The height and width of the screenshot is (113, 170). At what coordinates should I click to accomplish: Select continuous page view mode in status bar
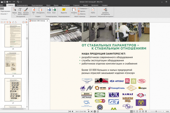coord(134,111)
